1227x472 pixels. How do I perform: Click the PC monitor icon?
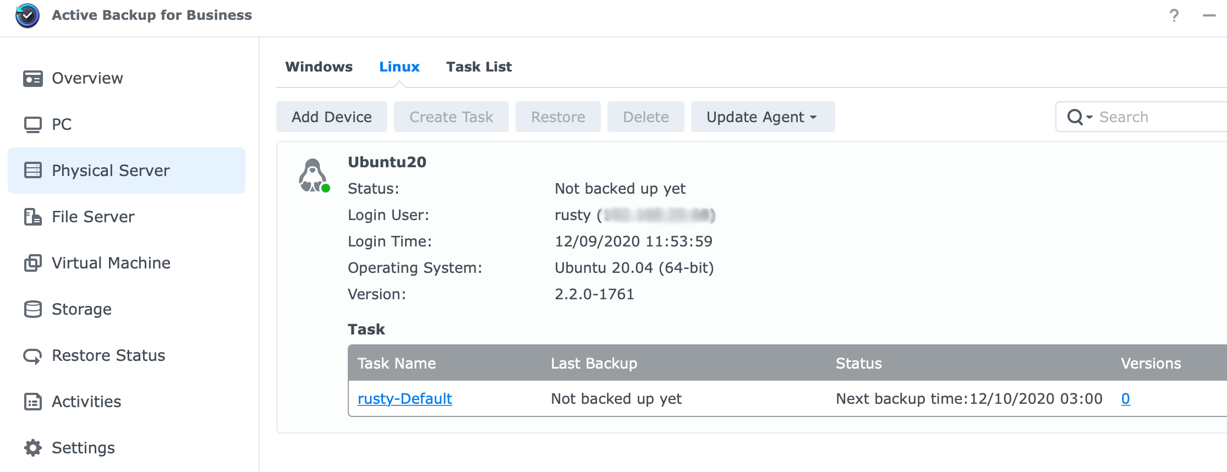(33, 125)
